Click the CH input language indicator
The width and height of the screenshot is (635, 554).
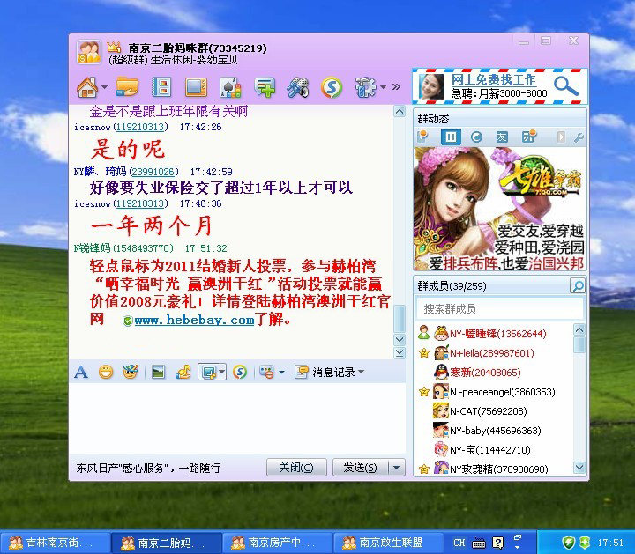(459, 543)
